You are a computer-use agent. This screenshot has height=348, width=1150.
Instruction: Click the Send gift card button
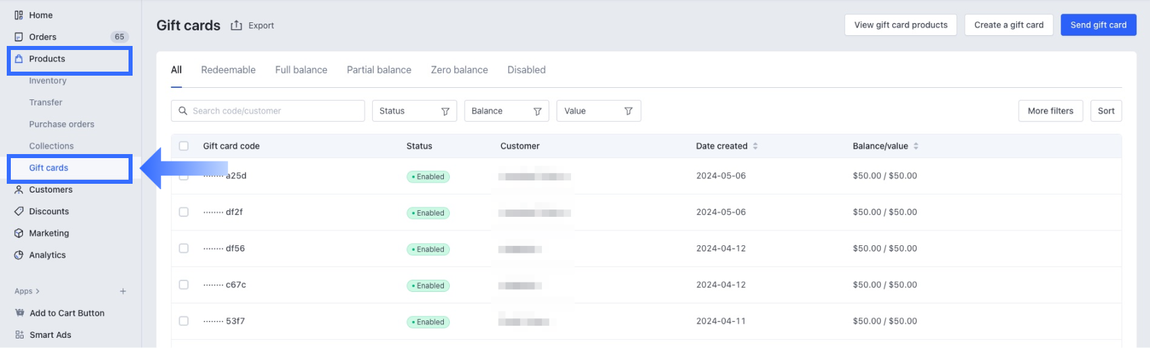(x=1098, y=25)
